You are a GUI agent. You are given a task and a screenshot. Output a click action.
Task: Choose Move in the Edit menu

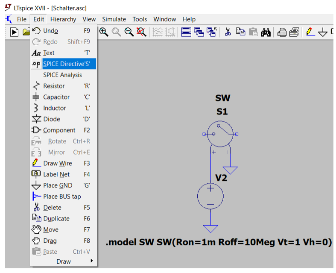click(64, 230)
